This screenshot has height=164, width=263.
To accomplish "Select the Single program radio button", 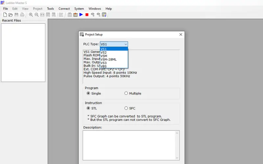I will point(88,93).
